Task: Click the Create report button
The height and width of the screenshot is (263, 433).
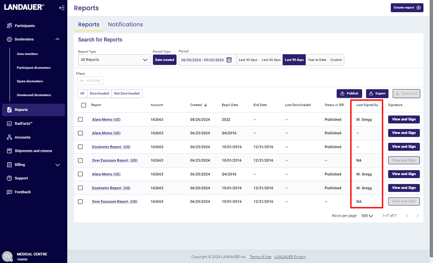Action: coord(407,7)
